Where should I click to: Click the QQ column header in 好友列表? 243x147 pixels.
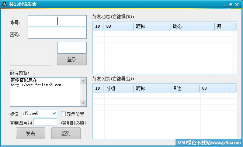pos(215,89)
